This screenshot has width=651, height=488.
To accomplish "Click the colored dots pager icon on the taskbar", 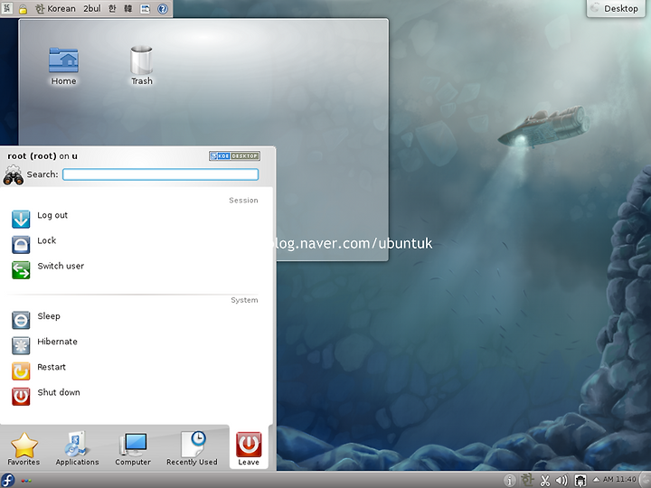I will click(25, 481).
